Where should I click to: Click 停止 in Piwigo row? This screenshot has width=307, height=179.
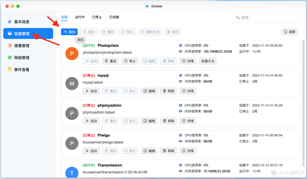coord(130,151)
